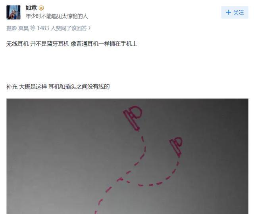The image size is (254, 214).
Task: Click the username 如意
Action: click(x=31, y=8)
